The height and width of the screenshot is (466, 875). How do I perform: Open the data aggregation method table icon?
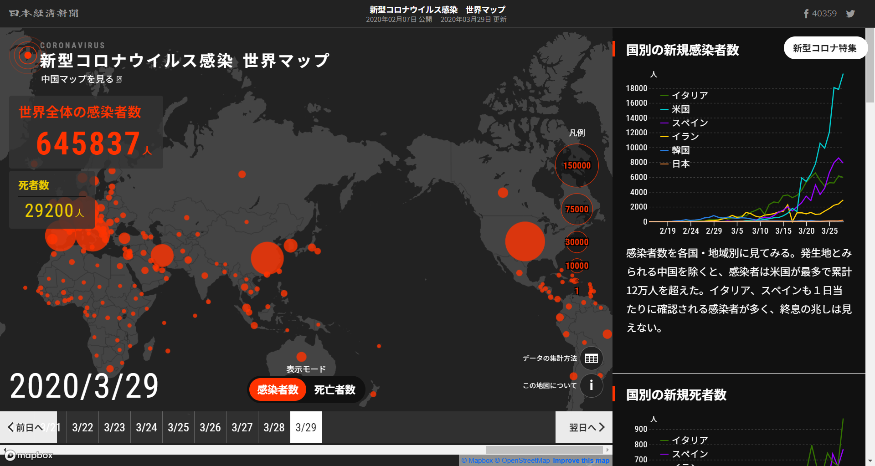click(592, 358)
